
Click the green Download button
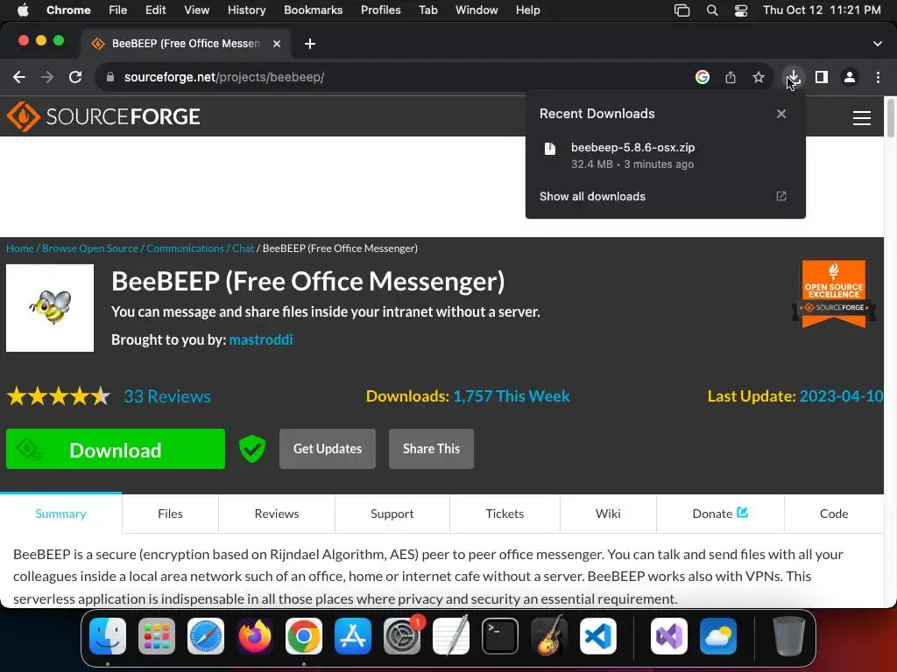tap(116, 449)
